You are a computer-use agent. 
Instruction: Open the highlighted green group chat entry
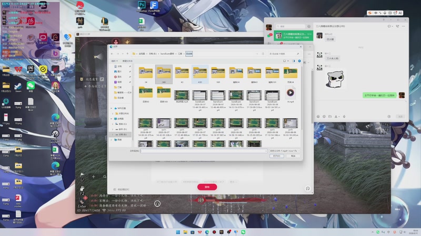coord(294,36)
